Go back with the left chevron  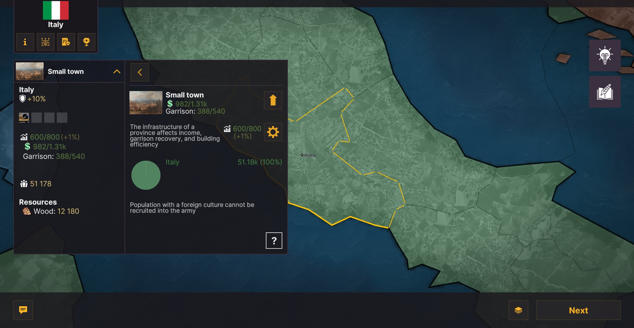(140, 72)
